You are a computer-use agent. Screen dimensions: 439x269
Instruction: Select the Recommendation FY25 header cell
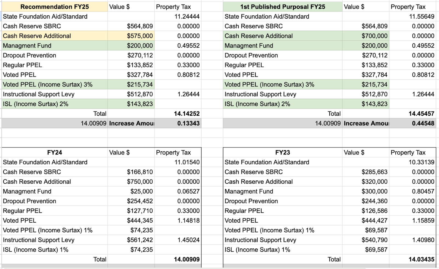(x=55, y=7)
